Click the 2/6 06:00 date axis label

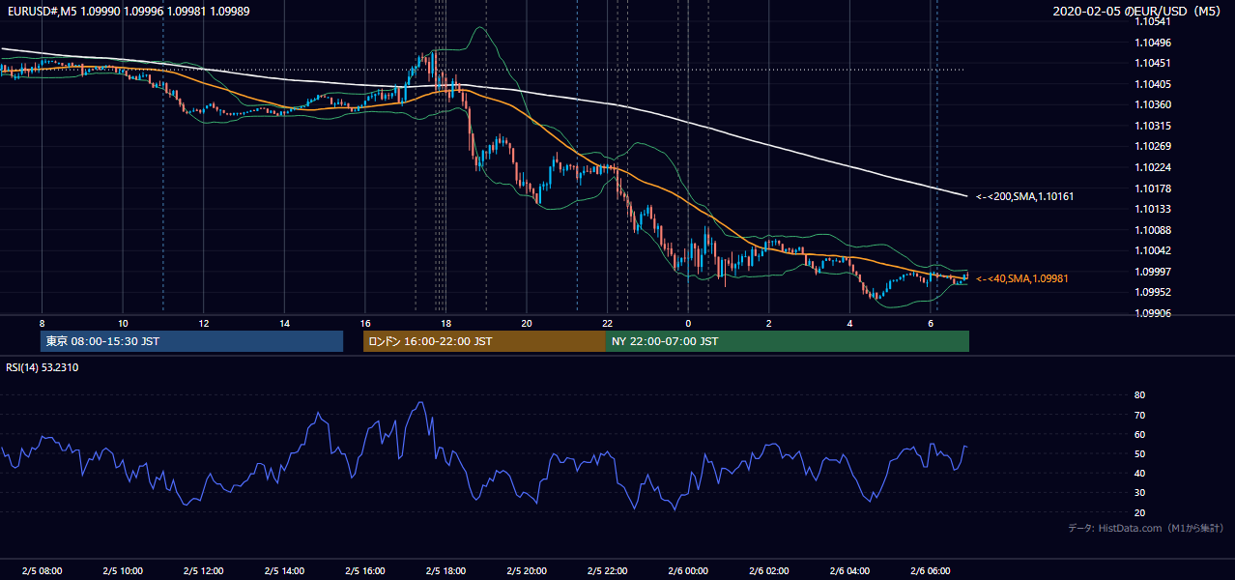(931, 570)
